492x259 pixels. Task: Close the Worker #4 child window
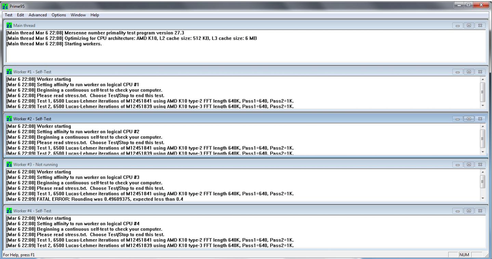(x=480, y=211)
